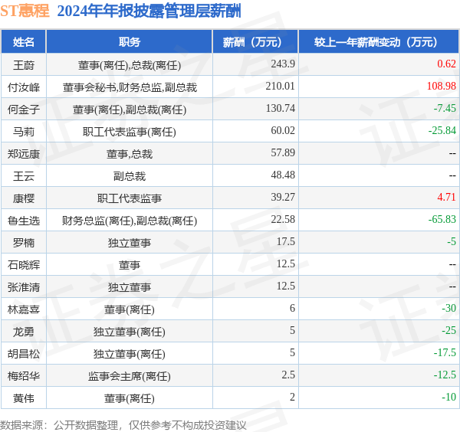460x432 pixels.
Task: Click 何金子's position 董事(离任),副总裁(离任)
Action: point(130,110)
